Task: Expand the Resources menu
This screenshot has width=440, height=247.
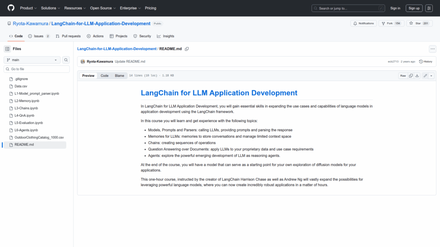Action: tap(75, 8)
